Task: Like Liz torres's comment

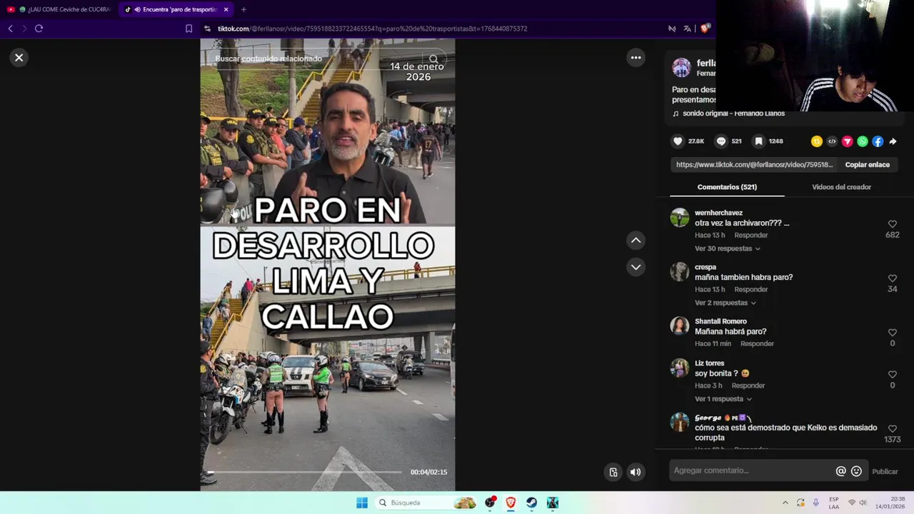Action: click(x=892, y=375)
